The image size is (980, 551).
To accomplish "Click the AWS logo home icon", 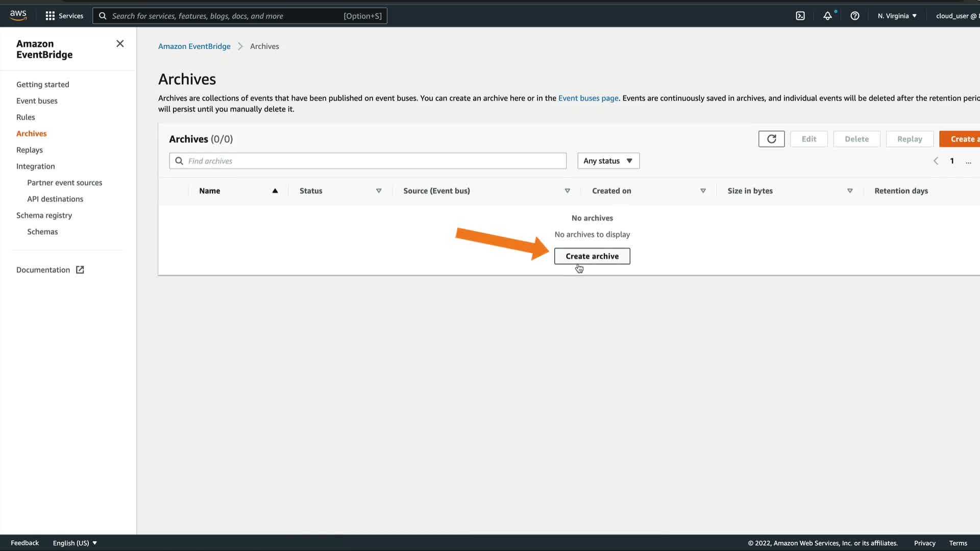I will click(x=18, y=15).
